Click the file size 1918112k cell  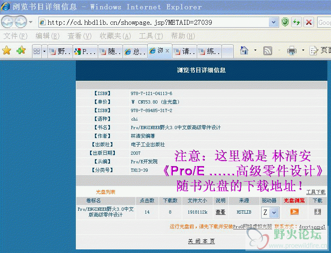tap(198, 212)
